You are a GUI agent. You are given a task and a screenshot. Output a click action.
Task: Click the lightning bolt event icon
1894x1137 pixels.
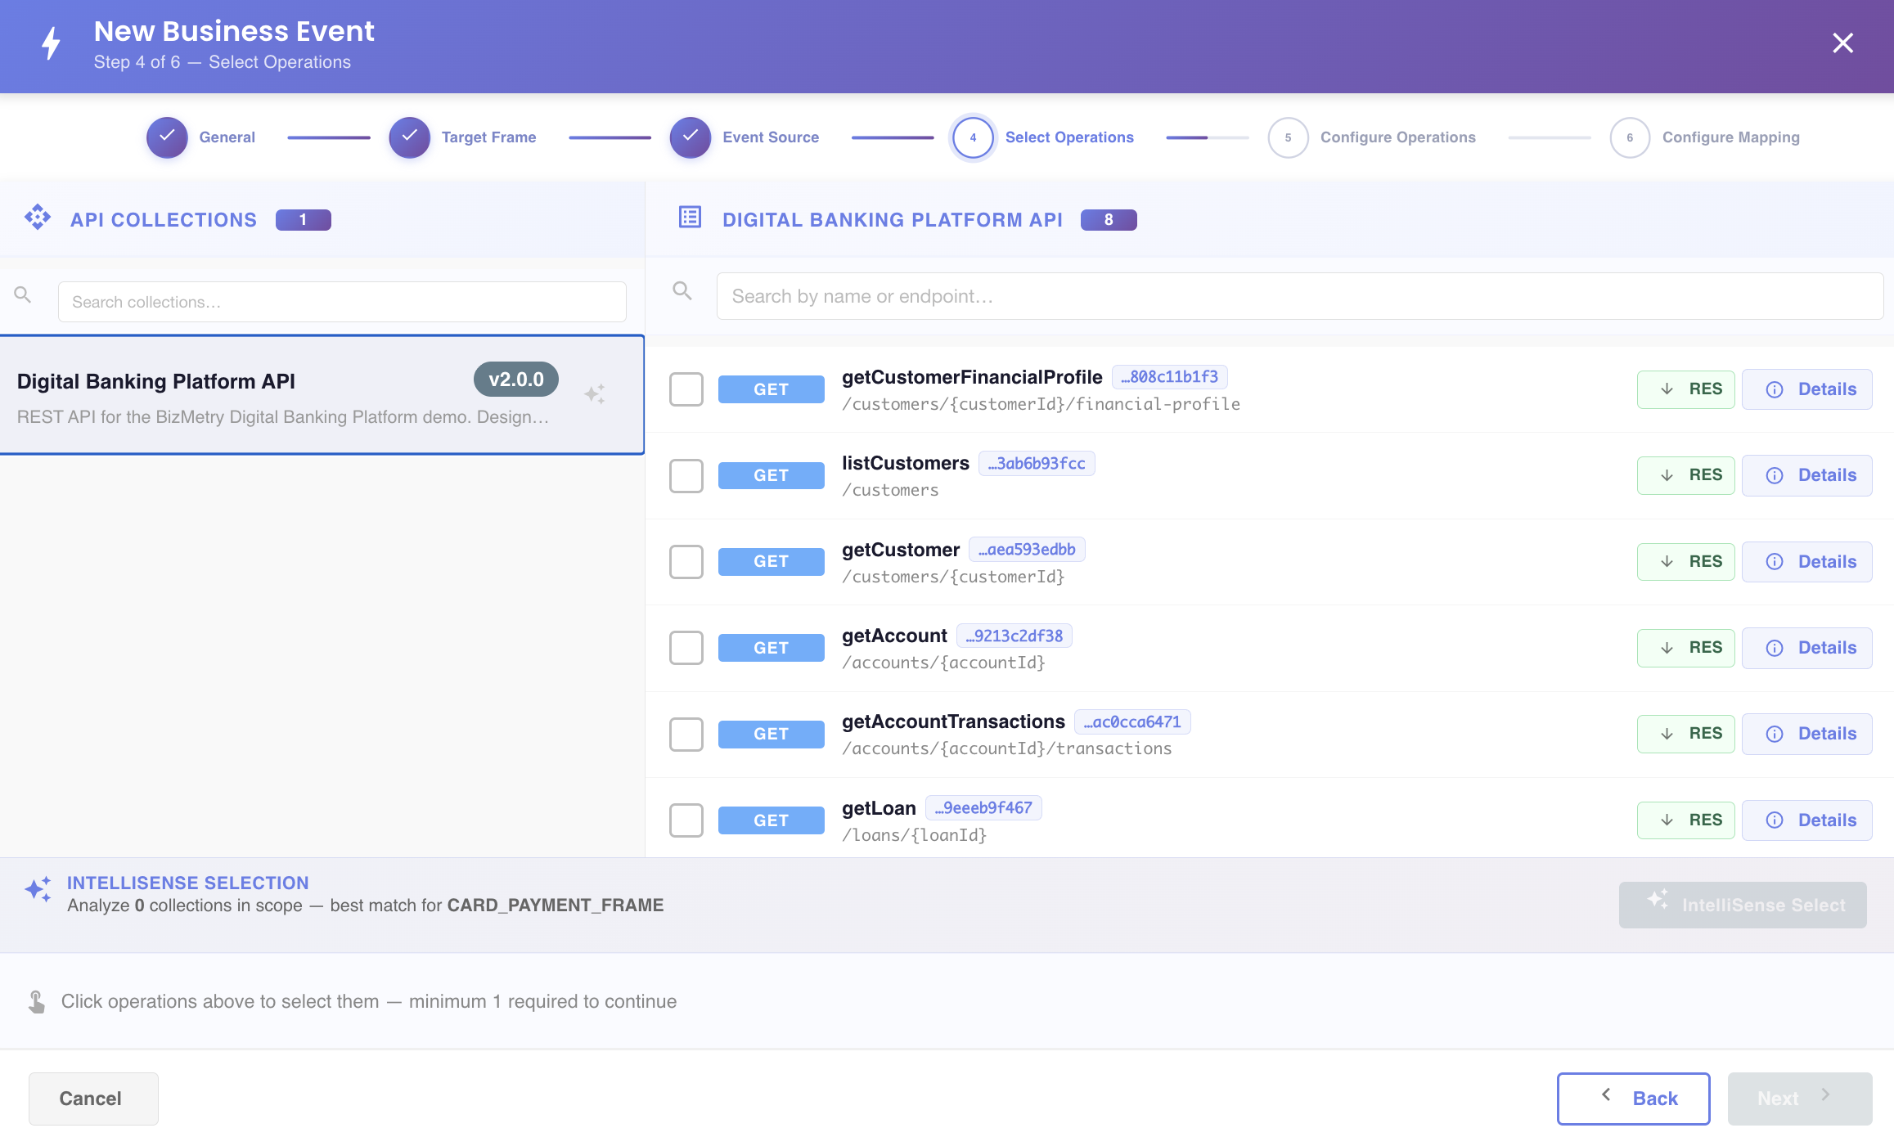[52, 43]
